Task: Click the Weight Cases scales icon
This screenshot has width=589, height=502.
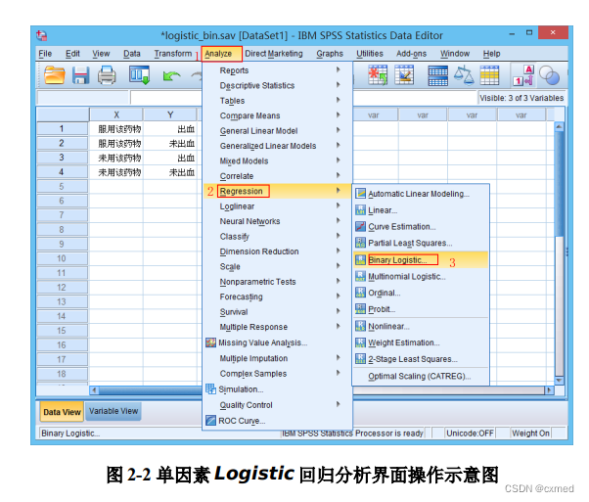Action: point(464,74)
